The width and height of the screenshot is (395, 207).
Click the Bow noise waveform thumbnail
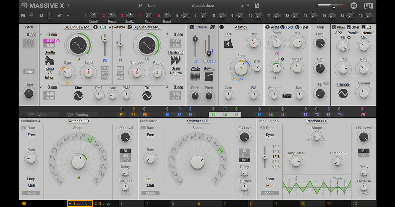(x=209, y=77)
